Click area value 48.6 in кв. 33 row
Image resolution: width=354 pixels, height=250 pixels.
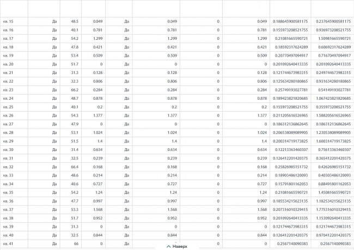point(75,175)
